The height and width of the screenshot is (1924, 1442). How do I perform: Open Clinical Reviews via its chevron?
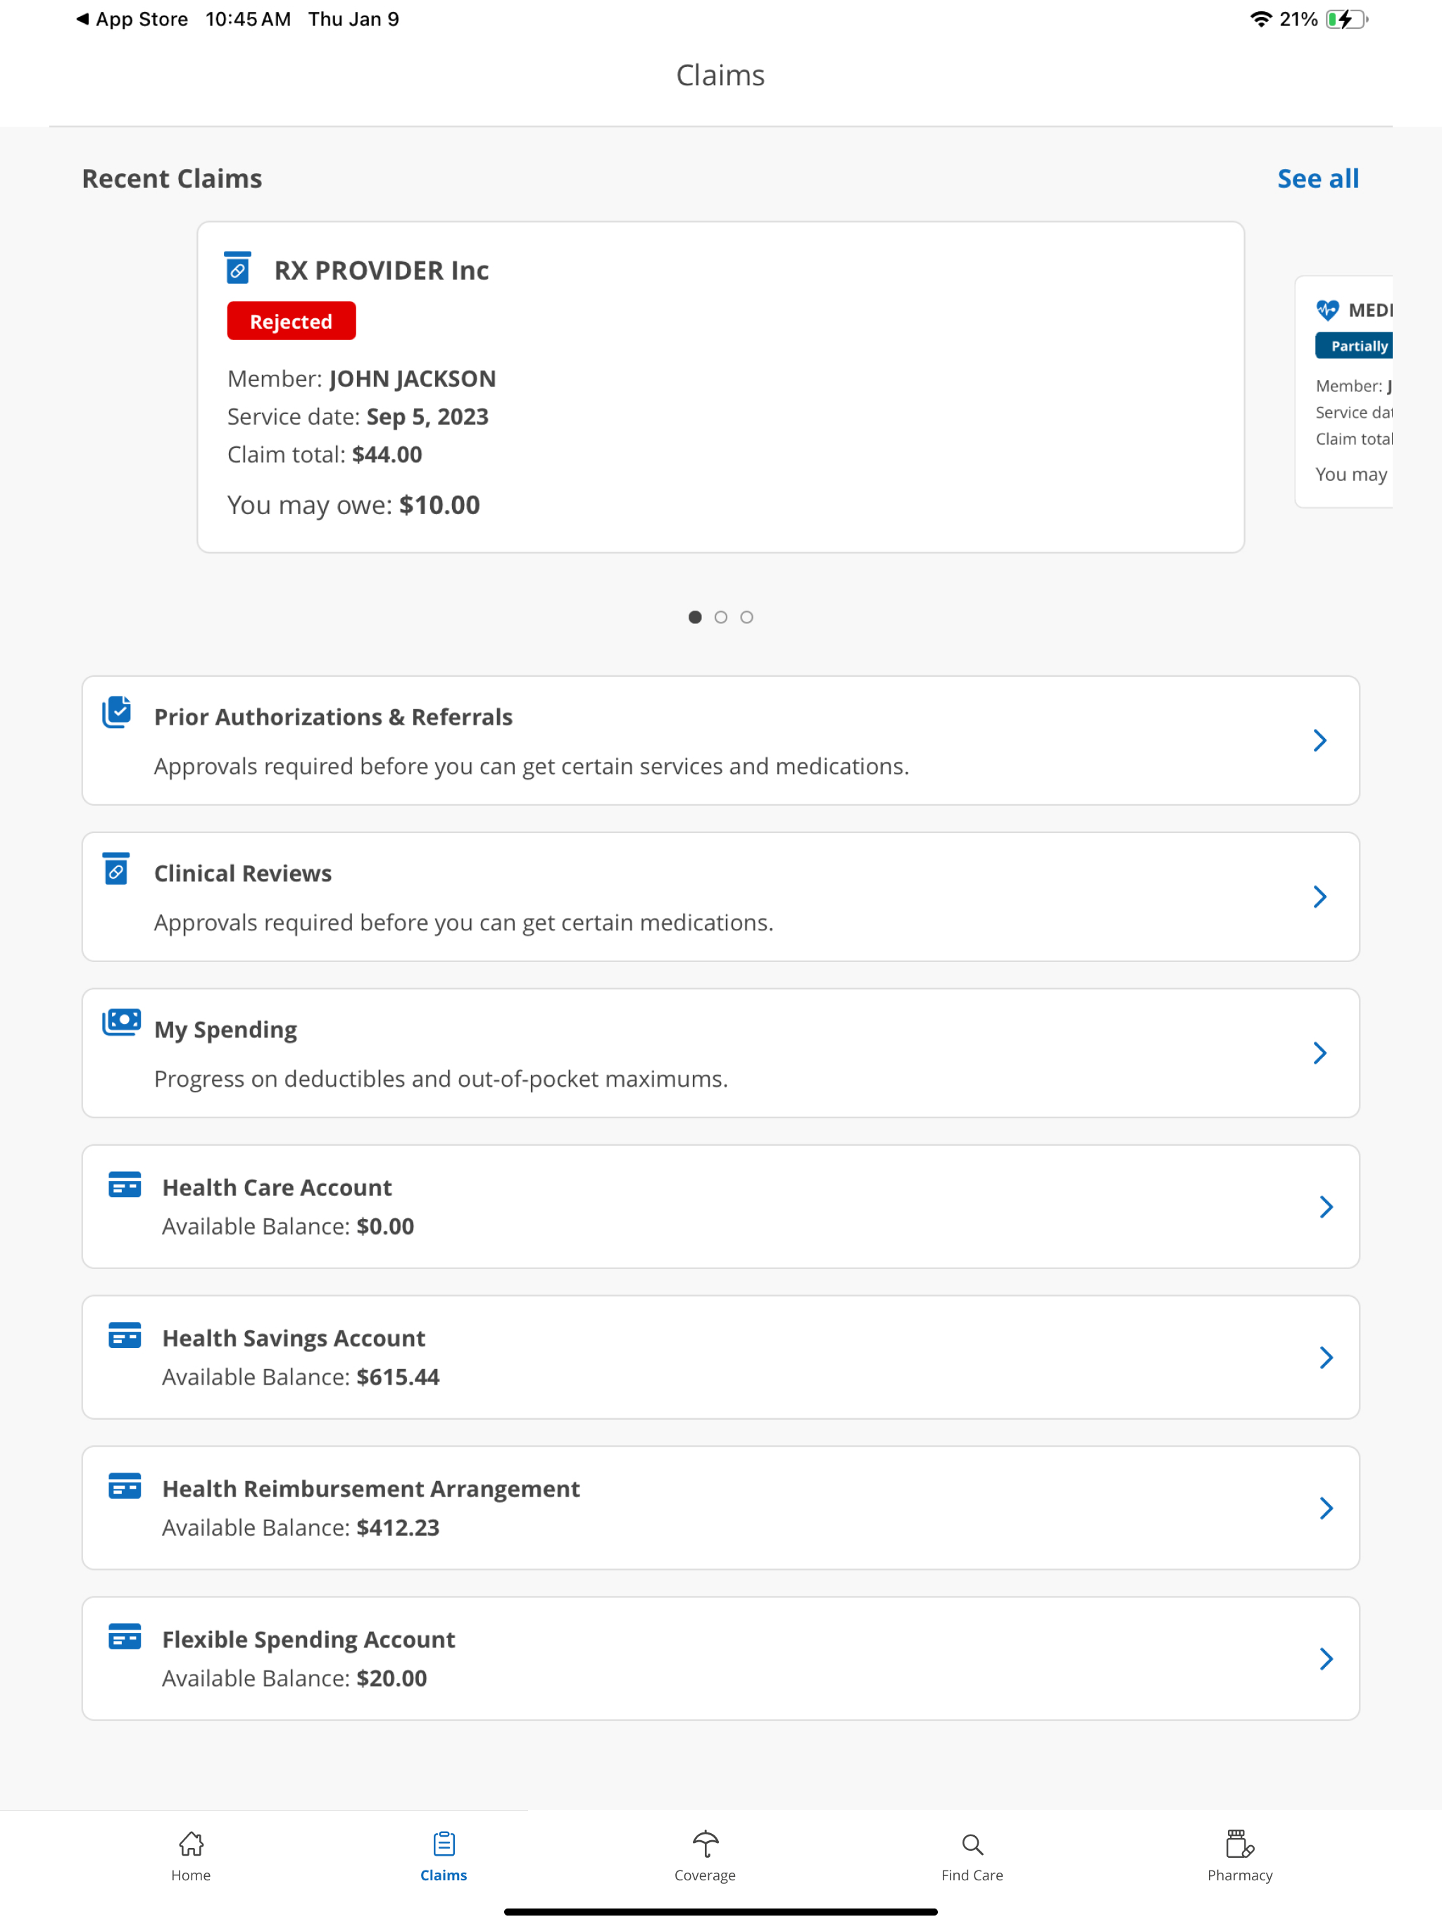coord(1319,897)
